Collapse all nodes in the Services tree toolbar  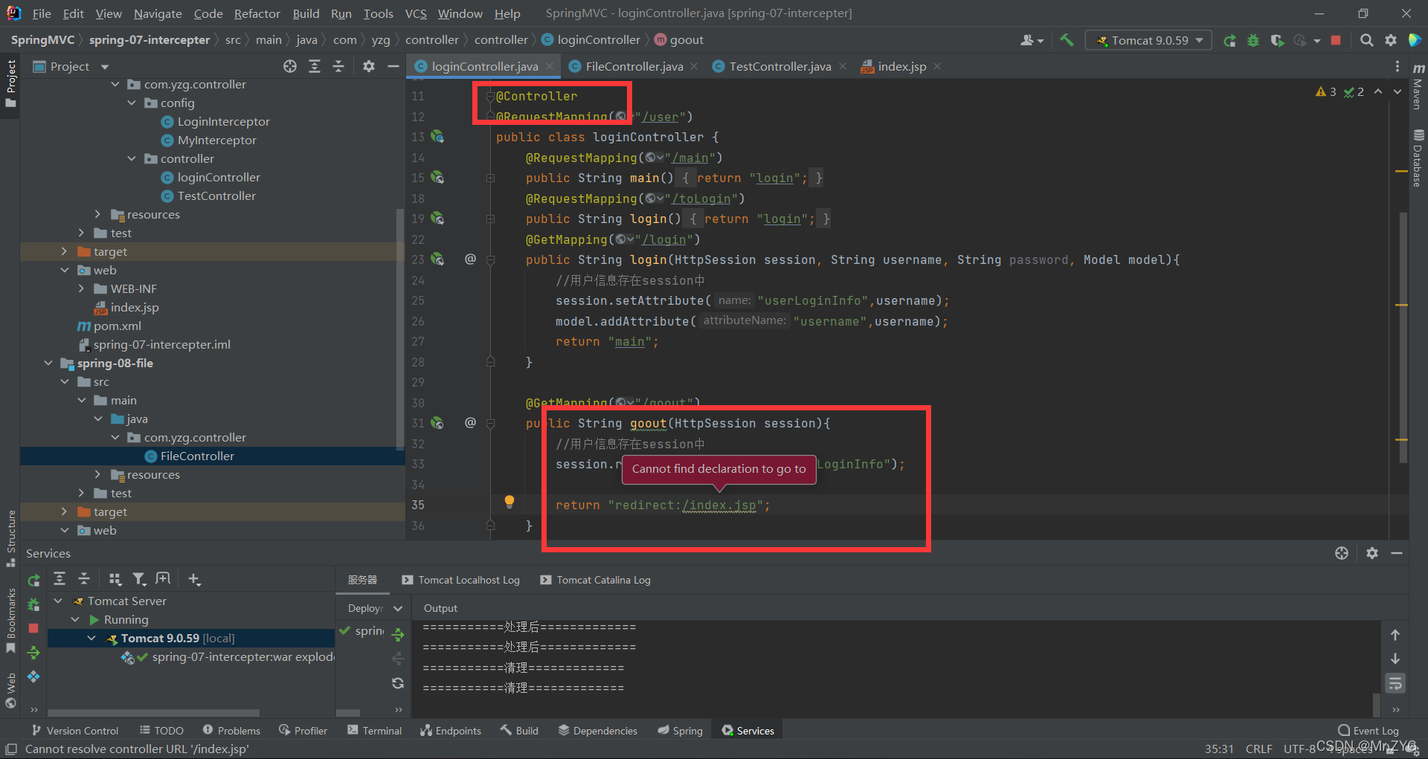tap(84, 578)
